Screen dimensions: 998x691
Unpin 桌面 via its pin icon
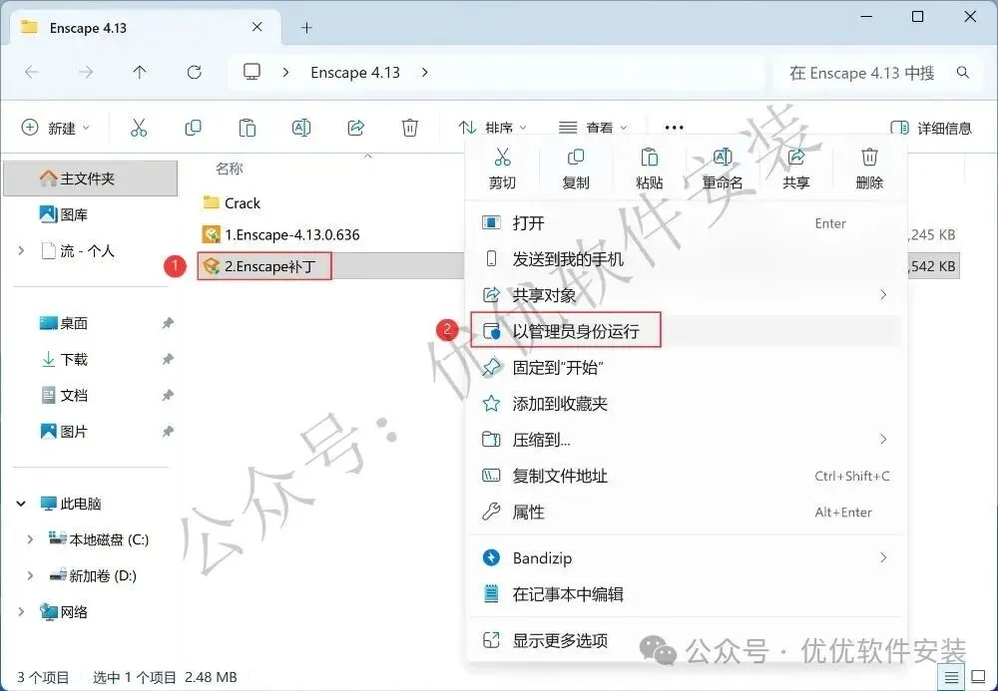coord(168,323)
